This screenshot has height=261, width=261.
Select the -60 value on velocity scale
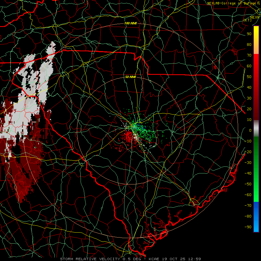248,195
